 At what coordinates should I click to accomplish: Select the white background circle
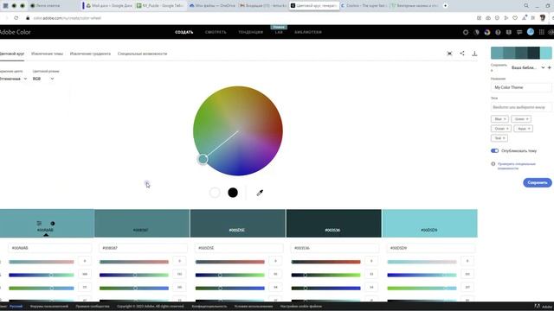215,193
